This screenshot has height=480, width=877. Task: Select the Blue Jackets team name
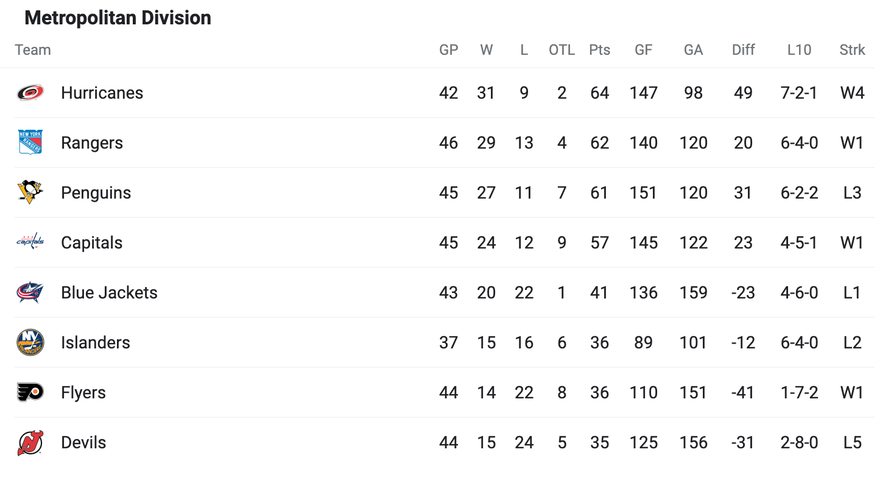(x=109, y=292)
